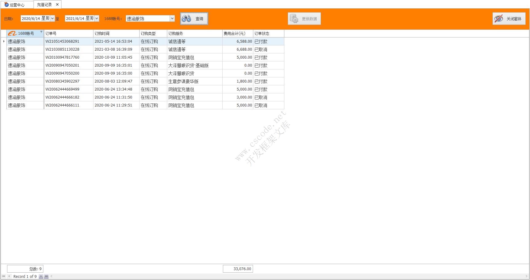The height and width of the screenshot is (280, 530).
Task: Select order W21051453068291
Action: [69, 41]
